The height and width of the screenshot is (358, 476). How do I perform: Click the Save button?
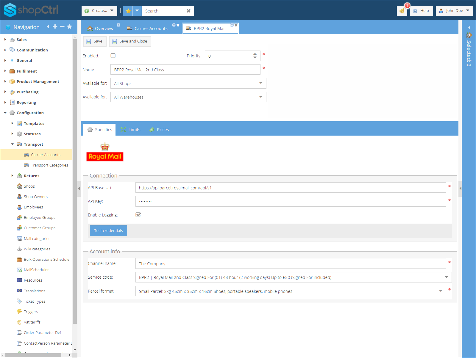click(x=95, y=41)
